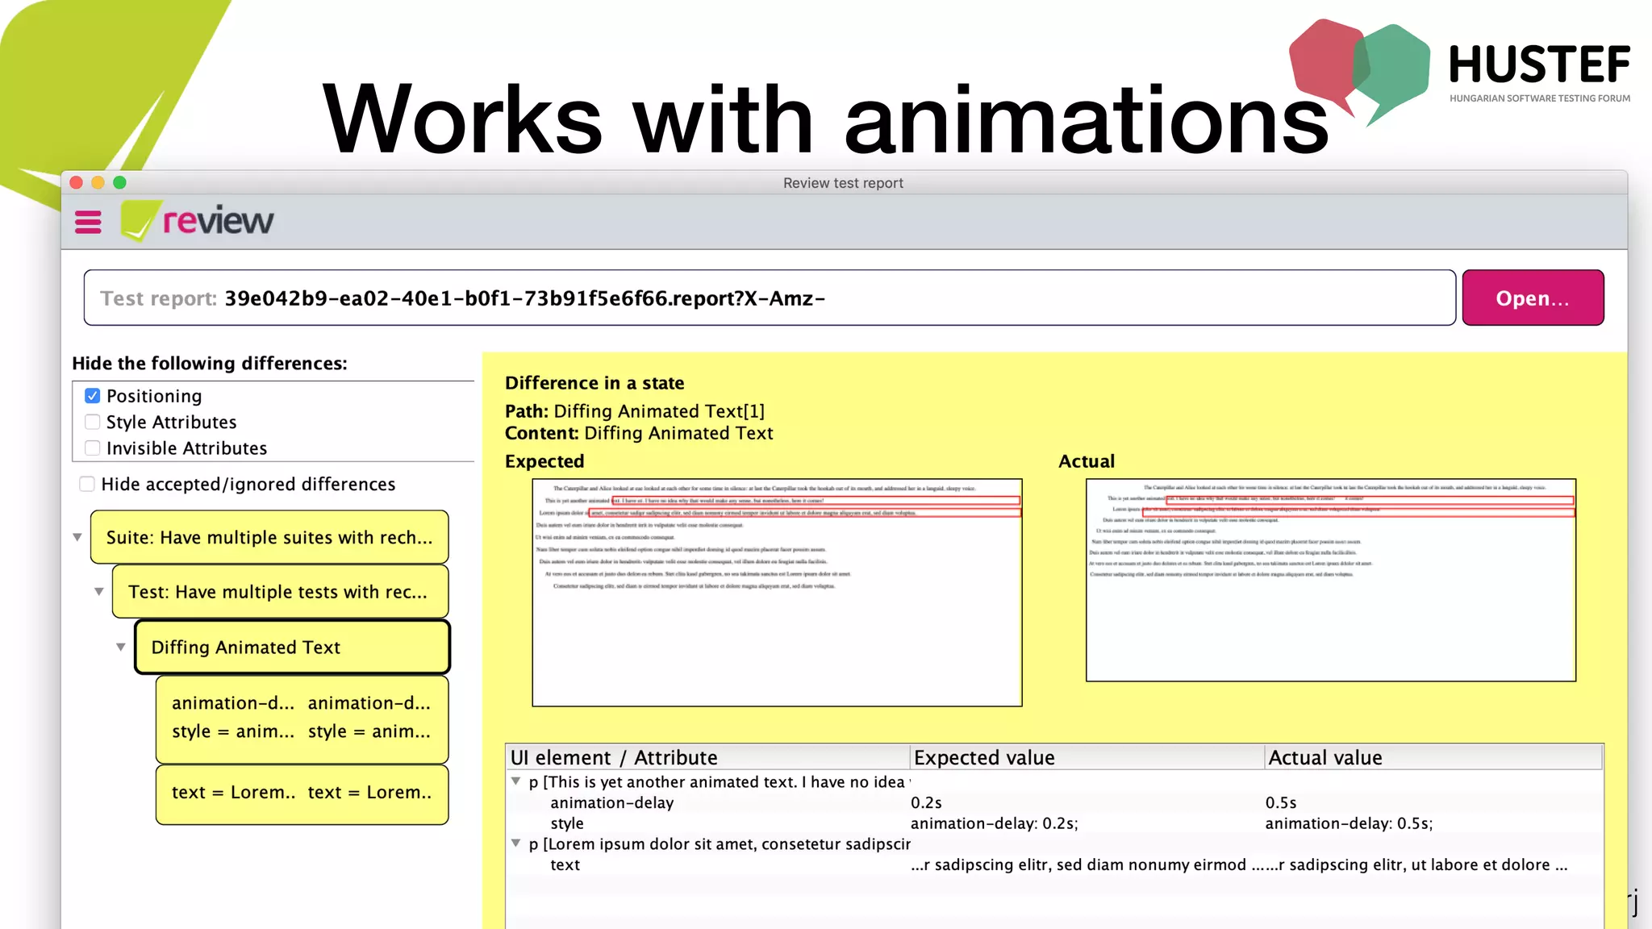The image size is (1652, 929).
Task: Check Hide accepted/ignored differences
Action: coord(87,484)
